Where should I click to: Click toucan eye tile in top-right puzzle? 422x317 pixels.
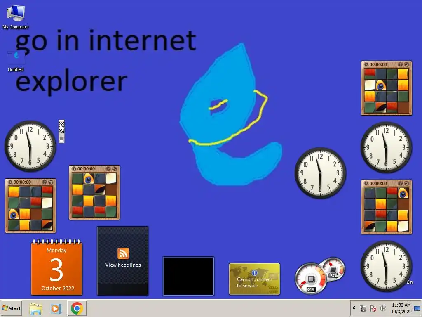pos(381,85)
